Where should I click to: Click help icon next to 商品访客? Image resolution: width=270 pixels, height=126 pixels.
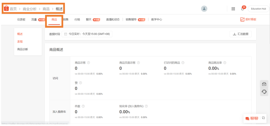coord(88,63)
